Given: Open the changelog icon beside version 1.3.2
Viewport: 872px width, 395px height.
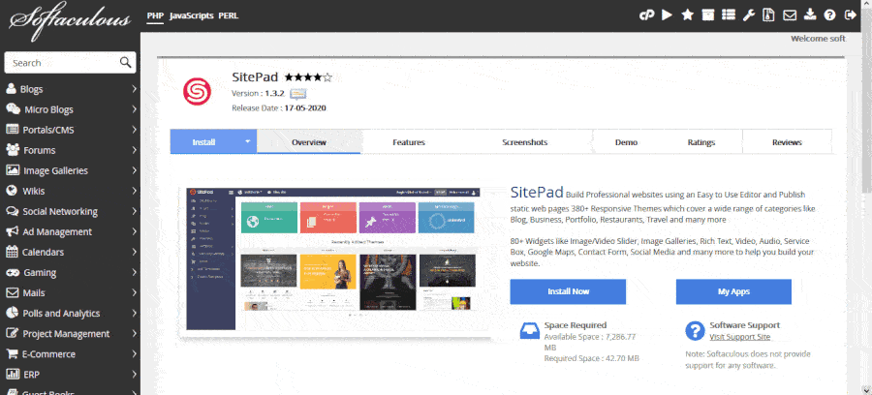Looking at the screenshot, I should 298,93.
